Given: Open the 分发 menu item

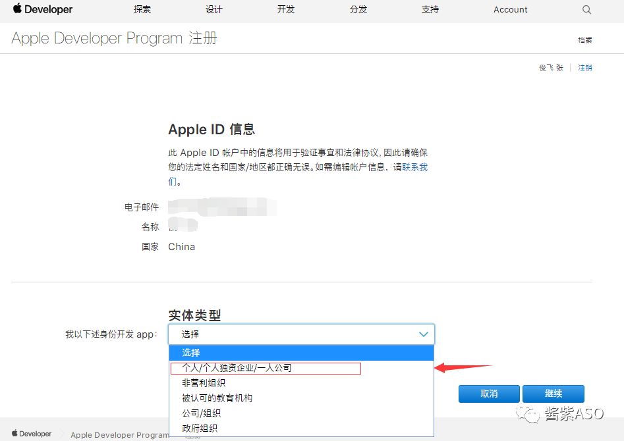Looking at the screenshot, I should [x=358, y=9].
